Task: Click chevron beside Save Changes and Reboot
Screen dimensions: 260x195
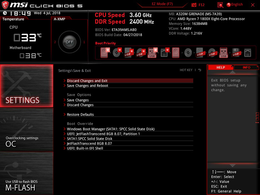Action: [x=65, y=86]
